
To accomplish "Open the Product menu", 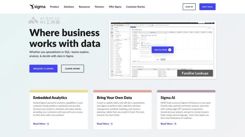I will tap(55, 7).
